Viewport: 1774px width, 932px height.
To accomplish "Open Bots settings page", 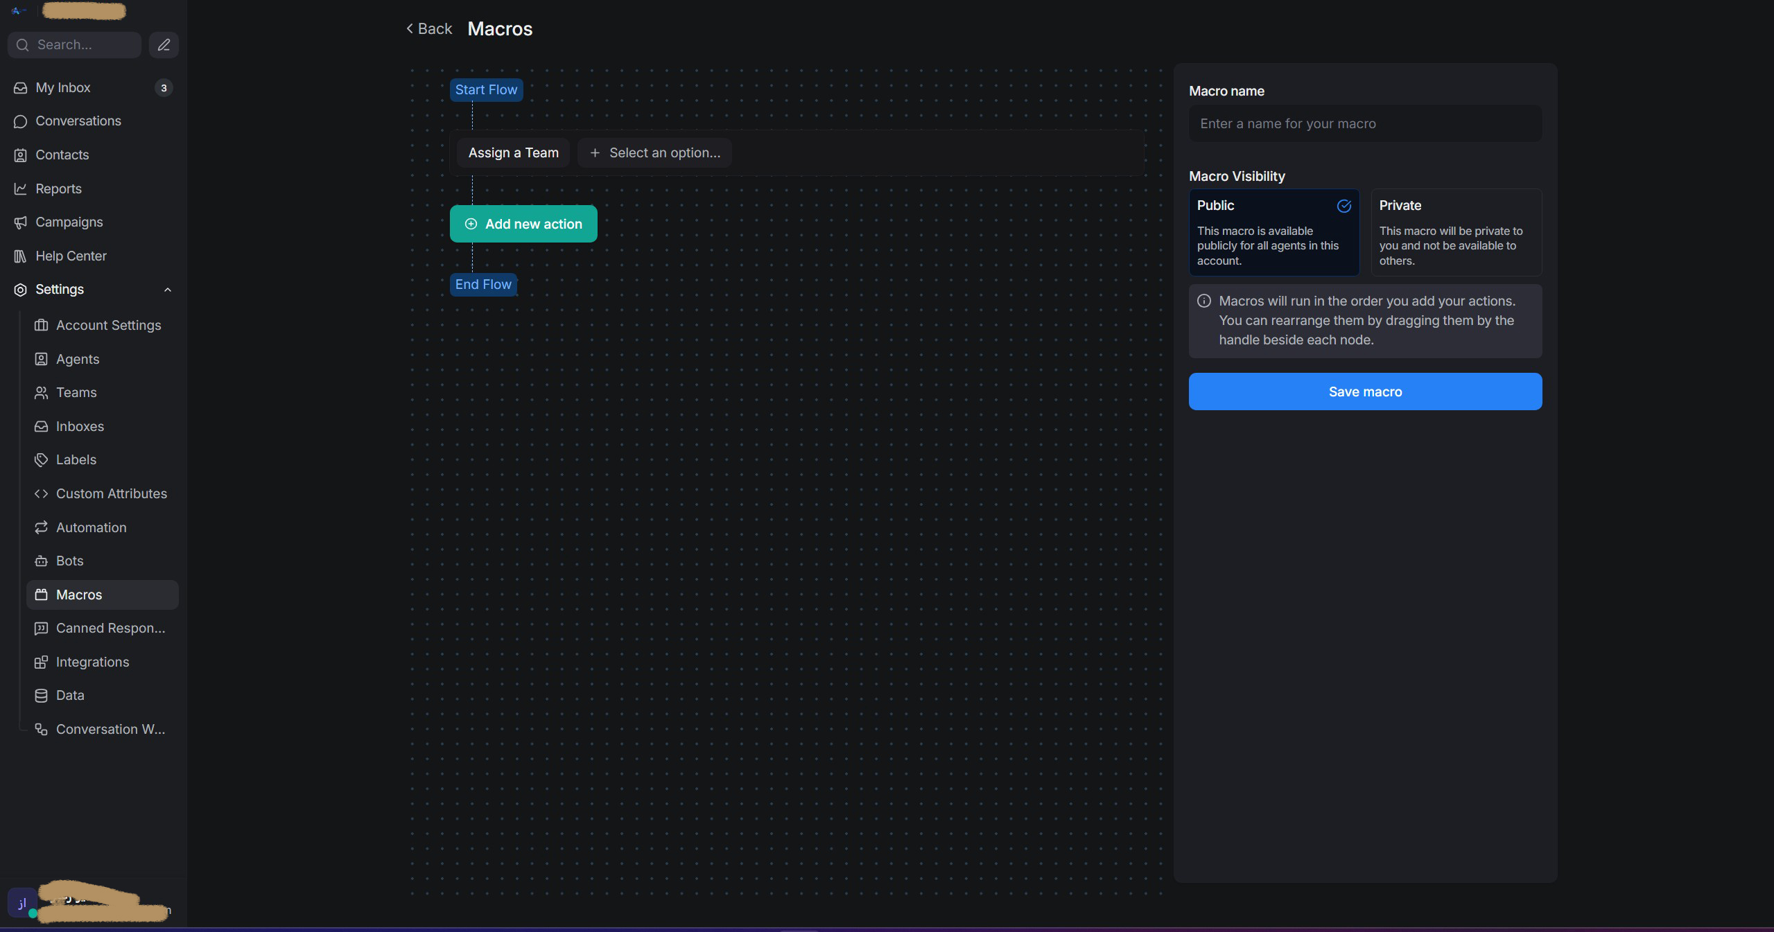I will tap(103, 561).
